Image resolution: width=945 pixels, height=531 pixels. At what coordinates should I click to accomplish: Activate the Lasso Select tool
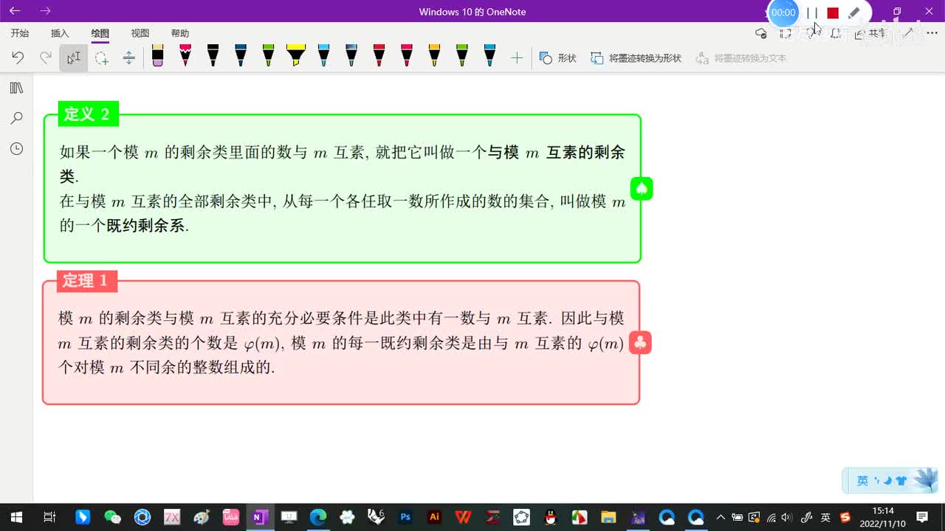(101, 58)
